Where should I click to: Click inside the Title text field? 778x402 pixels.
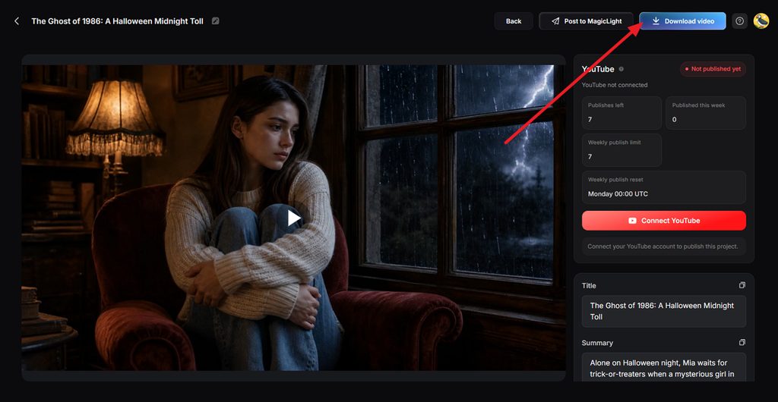(664, 312)
